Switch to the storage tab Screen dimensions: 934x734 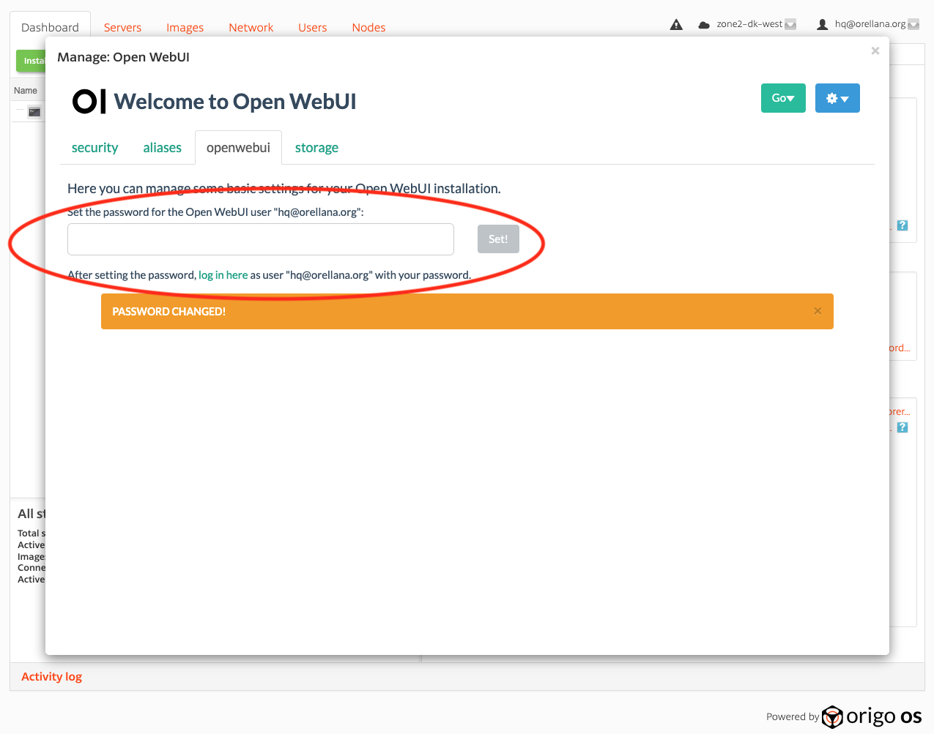pos(316,148)
